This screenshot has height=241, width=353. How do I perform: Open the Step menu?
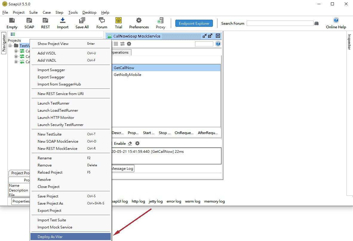pyautogui.click(x=59, y=12)
